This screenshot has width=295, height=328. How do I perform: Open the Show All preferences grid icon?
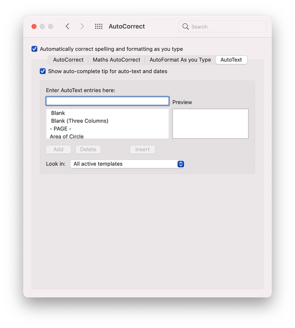coord(98,26)
